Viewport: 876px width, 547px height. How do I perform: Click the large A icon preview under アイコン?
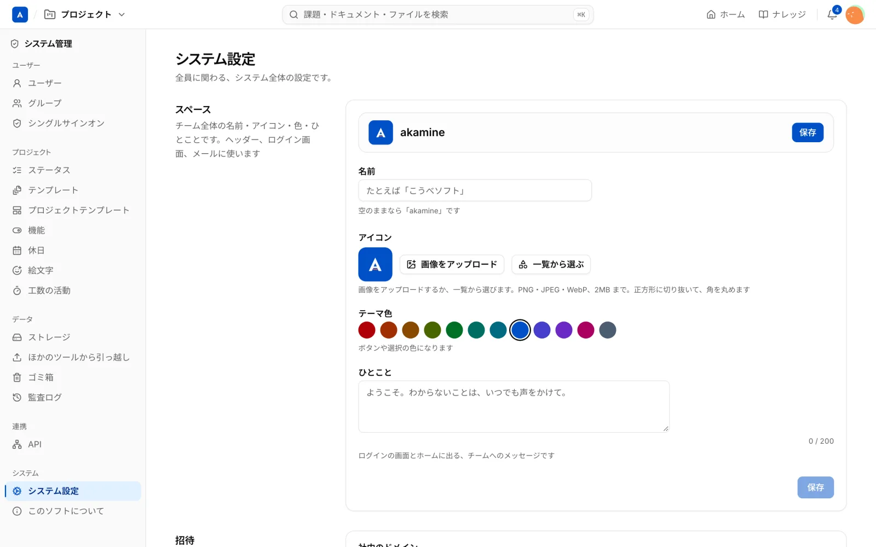[x=375, y=264]
